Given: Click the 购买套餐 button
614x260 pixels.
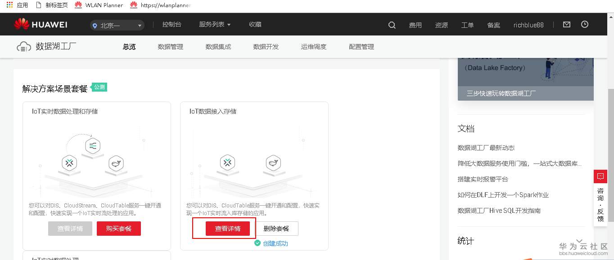Looking at the screenshot, I should point(118,228).
